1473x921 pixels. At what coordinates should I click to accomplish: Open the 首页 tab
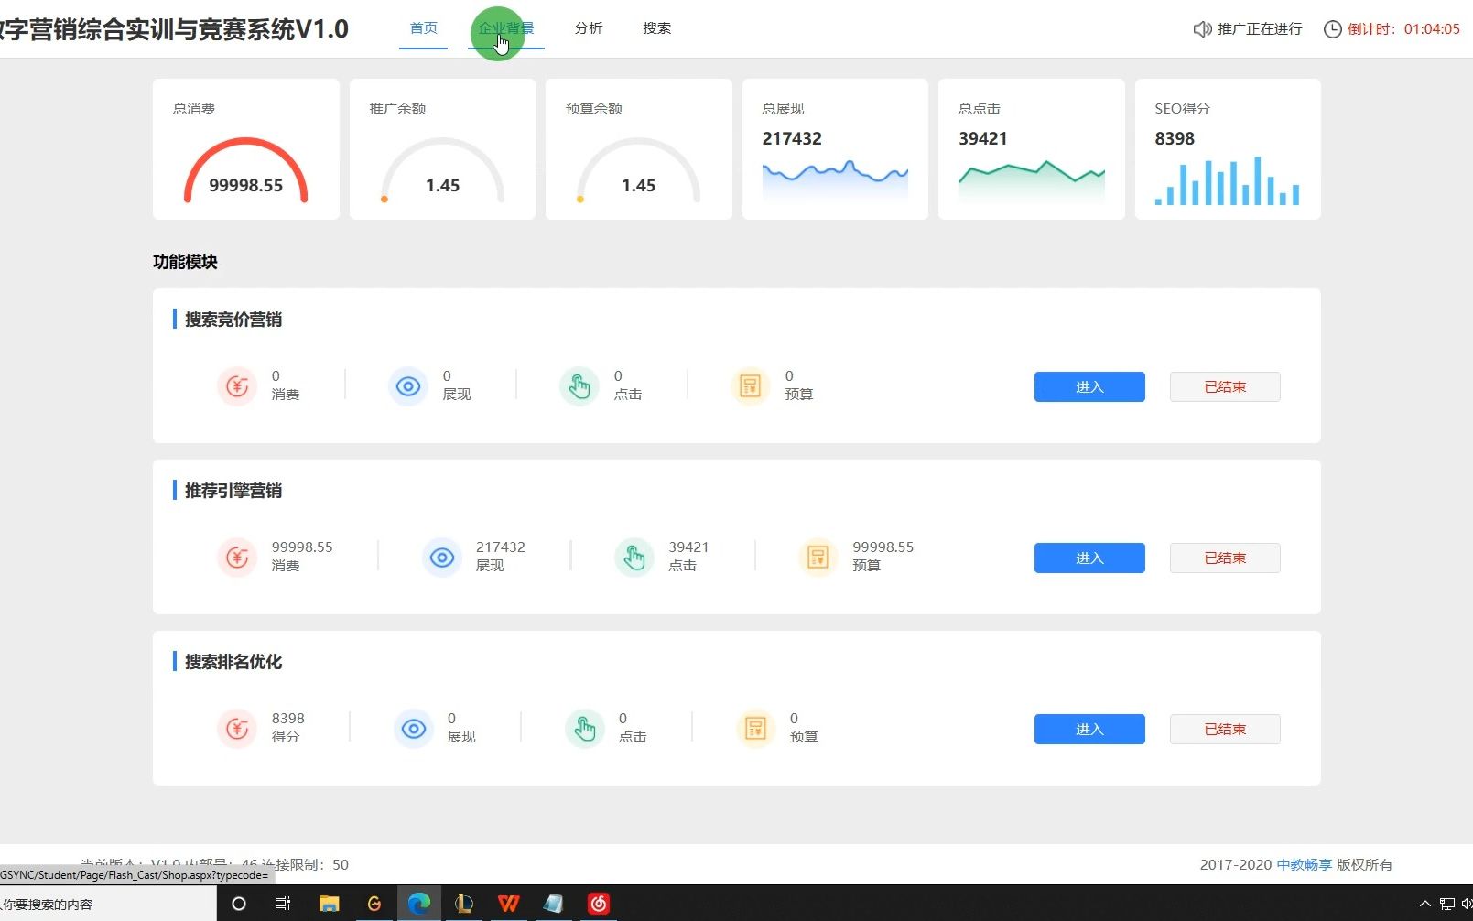point(423,28)
